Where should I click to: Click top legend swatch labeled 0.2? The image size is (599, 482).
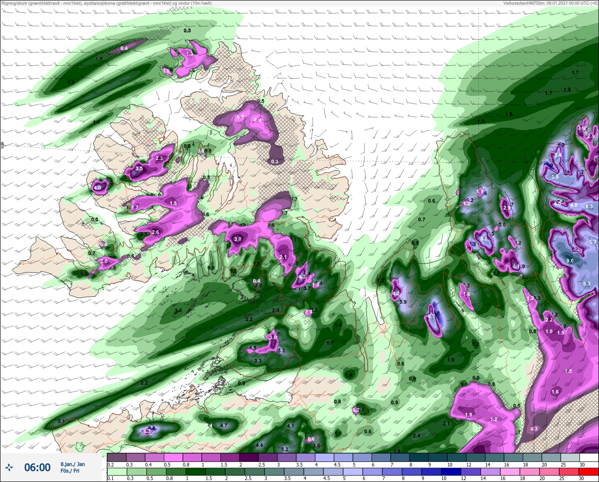click(117, 457)
